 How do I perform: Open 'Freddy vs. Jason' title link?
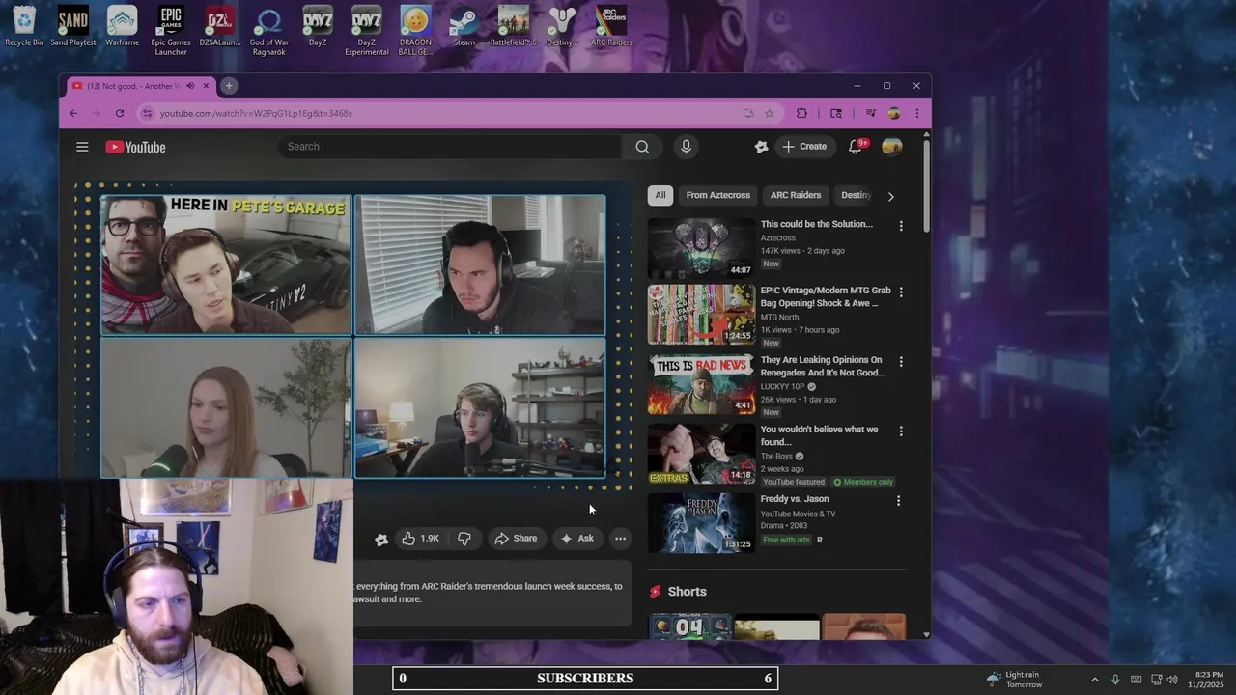pyautogui.click(x=795, y=499)
